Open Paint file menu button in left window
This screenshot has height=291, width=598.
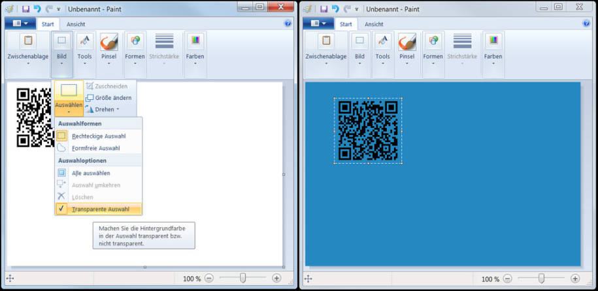pyautogui.click(x=20, y=23)
